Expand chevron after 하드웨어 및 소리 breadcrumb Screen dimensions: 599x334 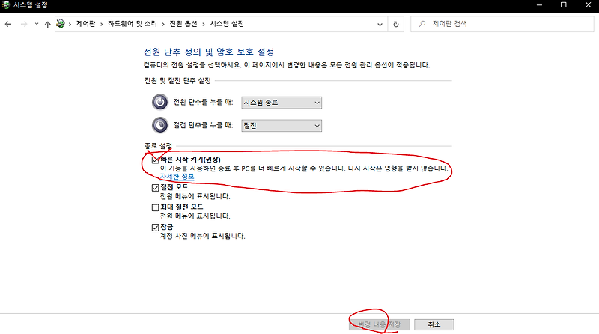tap(163, 24)
